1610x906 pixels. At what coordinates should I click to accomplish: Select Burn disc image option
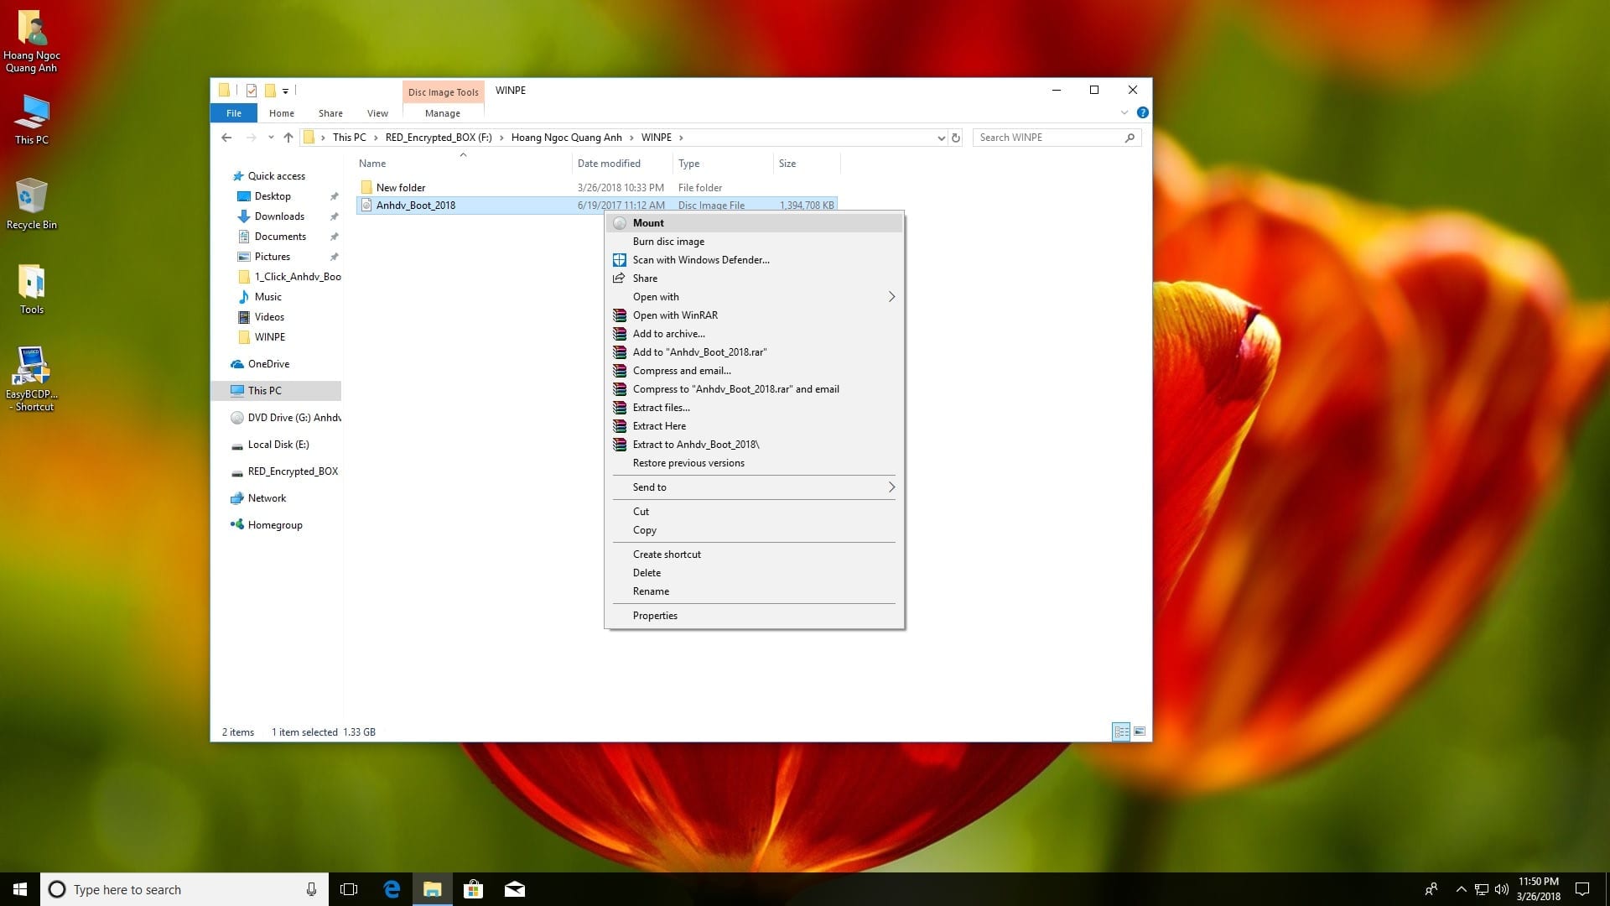pyautogui.click(x=754, y=242)
